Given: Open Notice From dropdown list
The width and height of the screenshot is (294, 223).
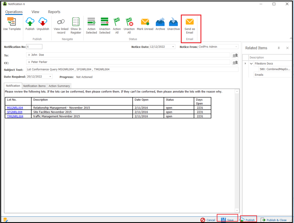Looking at the screenshot, I should tap(236, 47).
